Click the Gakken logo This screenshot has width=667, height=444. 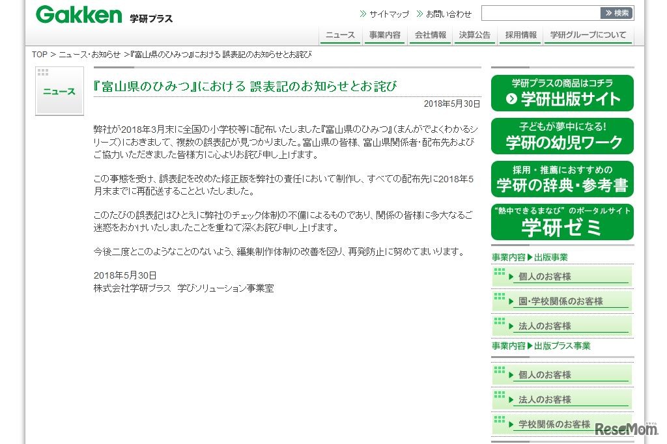[79, 14]
